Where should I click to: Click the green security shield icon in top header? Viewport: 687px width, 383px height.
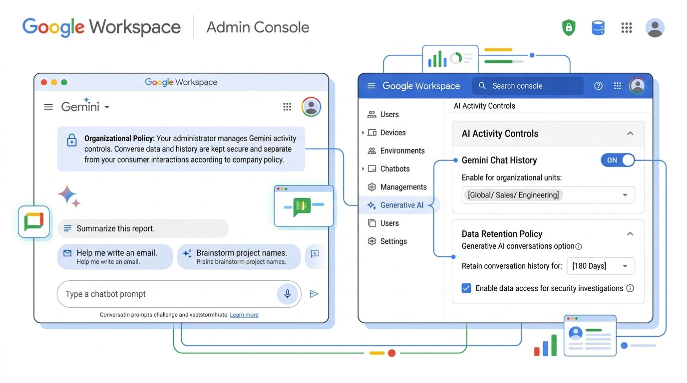[568, 27]
